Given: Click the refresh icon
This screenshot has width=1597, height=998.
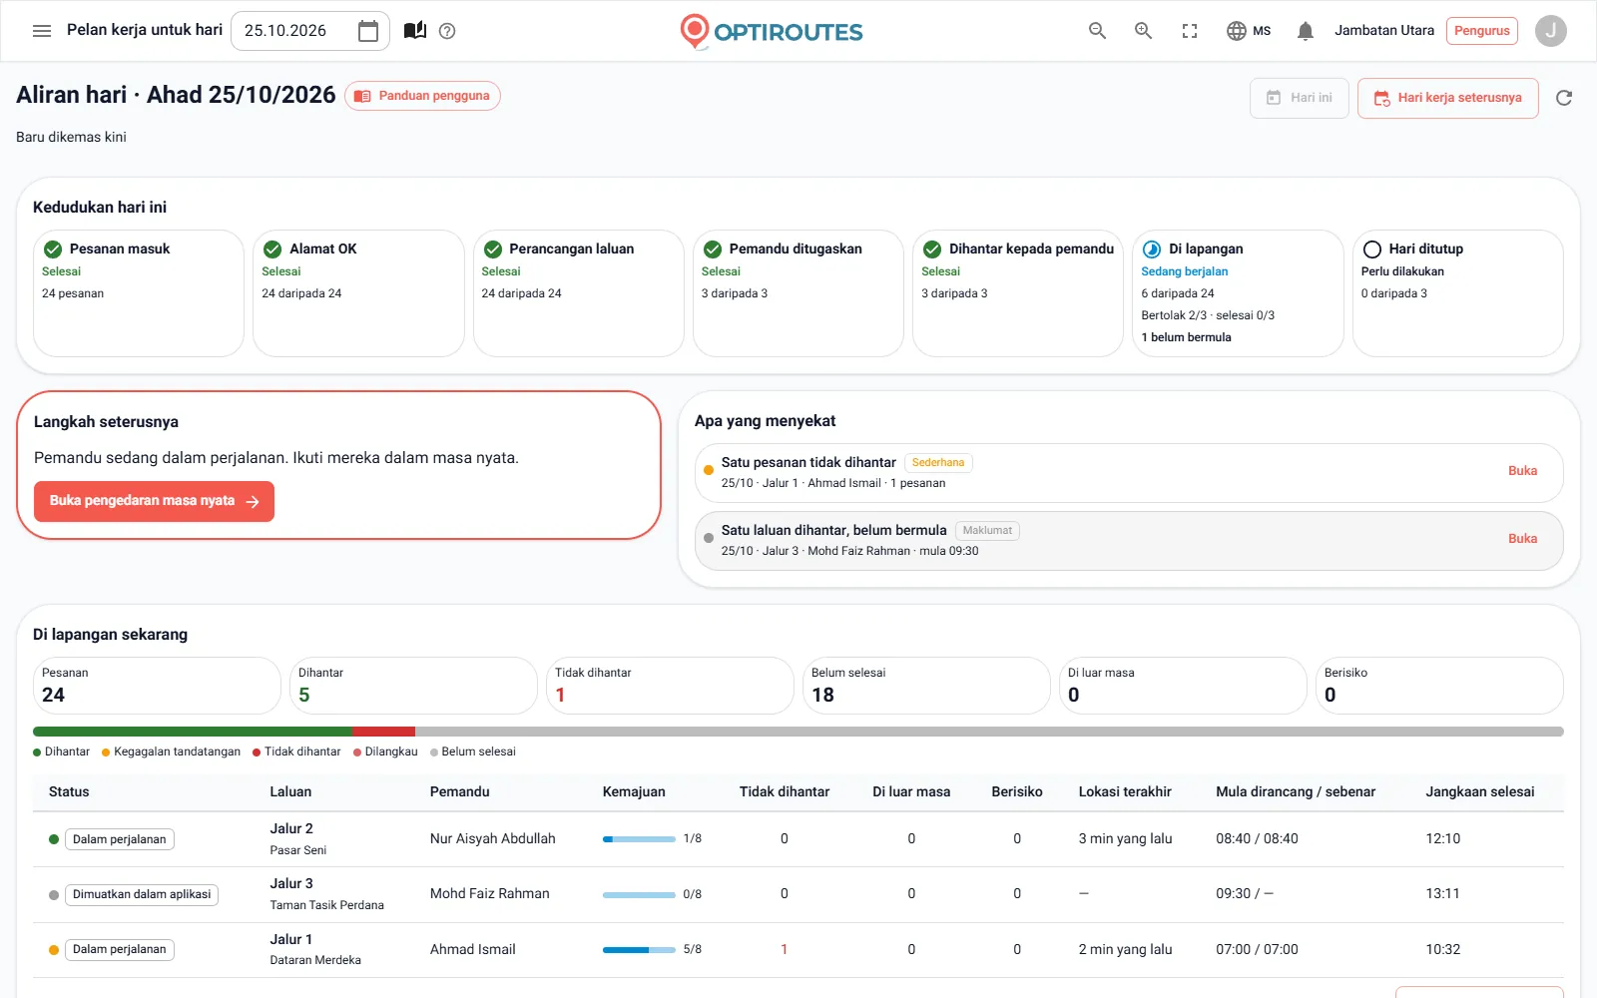Looking at the screenshot, I should (1564, 98).
